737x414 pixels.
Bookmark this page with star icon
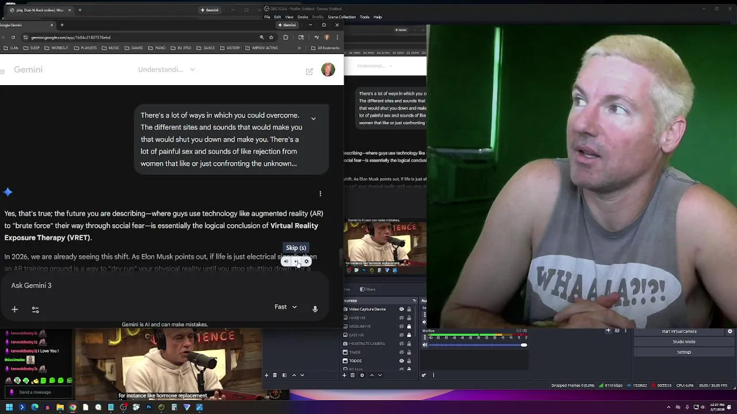[271, 37]
